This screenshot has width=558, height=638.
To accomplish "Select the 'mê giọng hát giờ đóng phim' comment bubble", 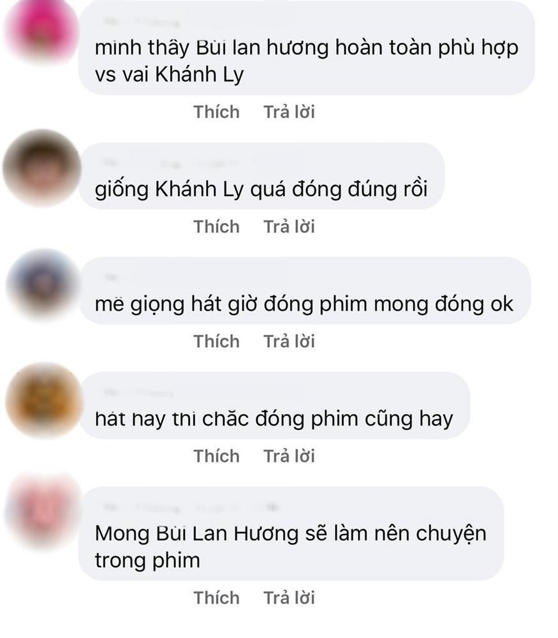I will 305,290.
